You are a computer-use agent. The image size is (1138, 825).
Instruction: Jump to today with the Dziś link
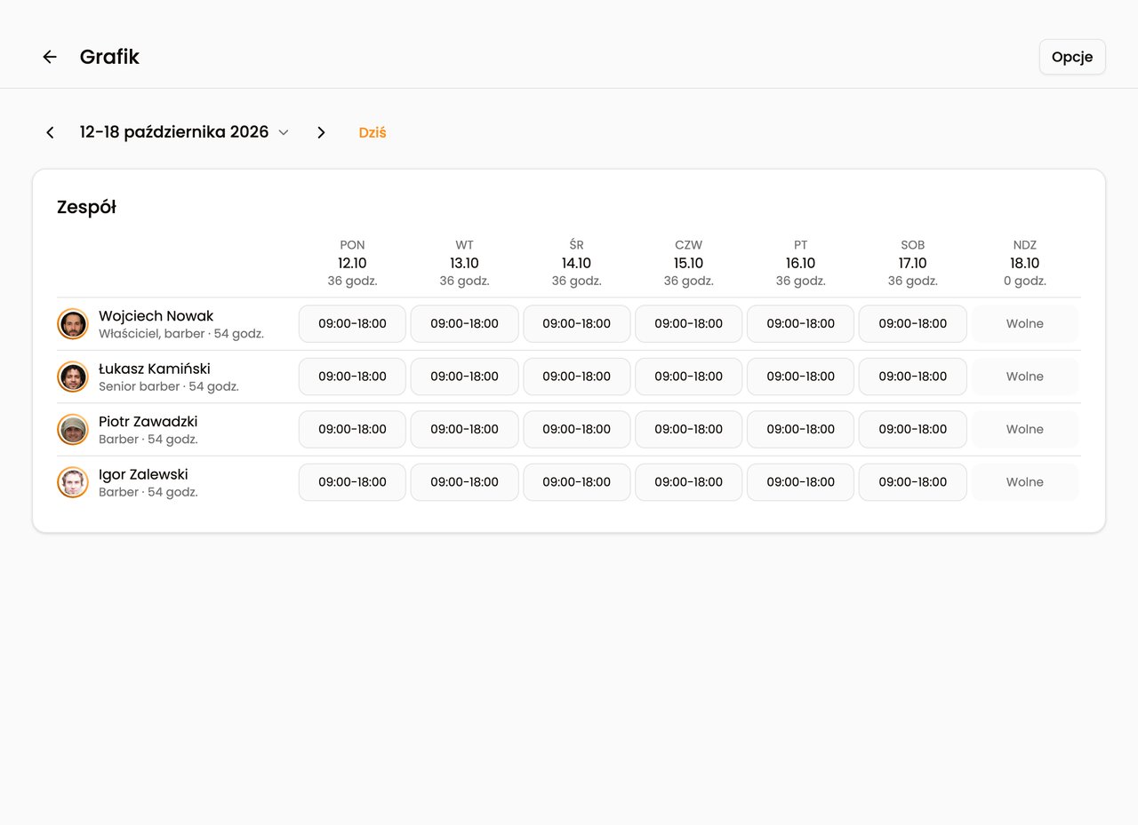(373, 132)
